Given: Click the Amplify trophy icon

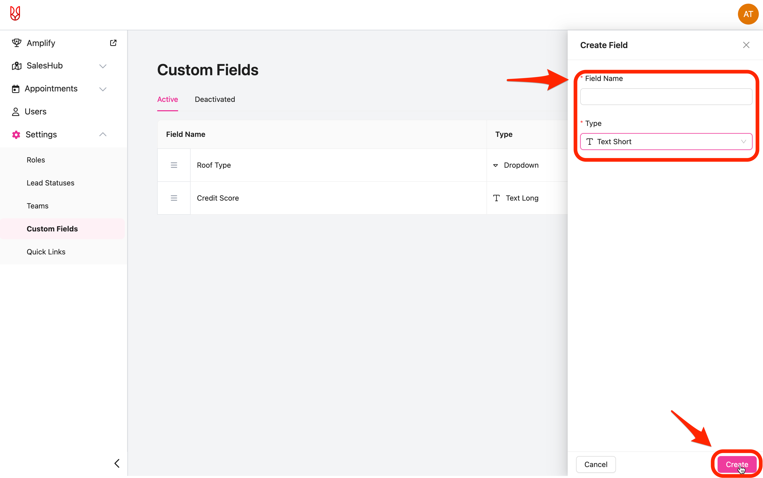Looking at the screenshot, I should pyautogui.click(x=16, y=43).
